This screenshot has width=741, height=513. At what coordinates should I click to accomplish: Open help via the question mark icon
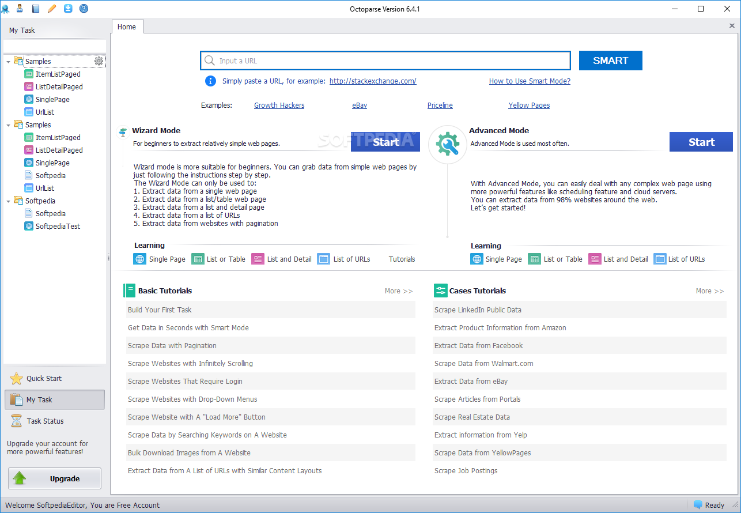(84, 8)
